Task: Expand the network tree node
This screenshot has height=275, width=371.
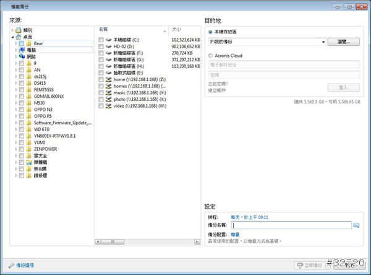Action: pyautogui.click(x=16, y=56)
